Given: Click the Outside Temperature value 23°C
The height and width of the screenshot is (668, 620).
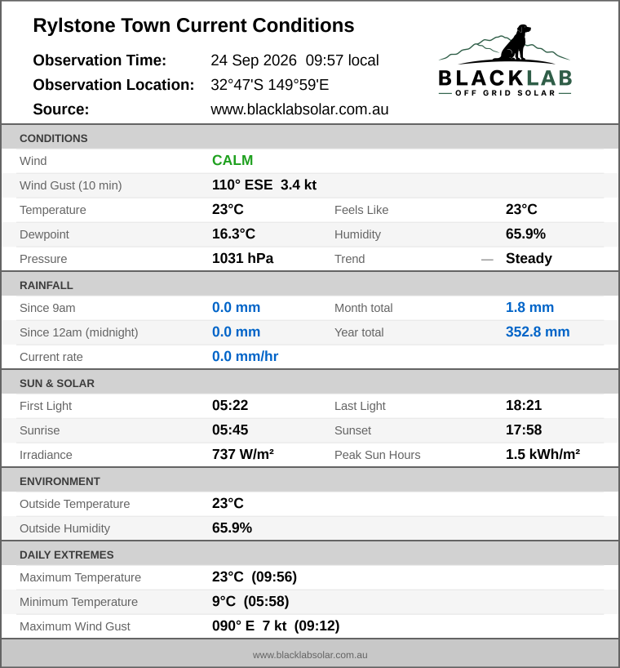Looking at the screenshot, I should coord(228,504).
